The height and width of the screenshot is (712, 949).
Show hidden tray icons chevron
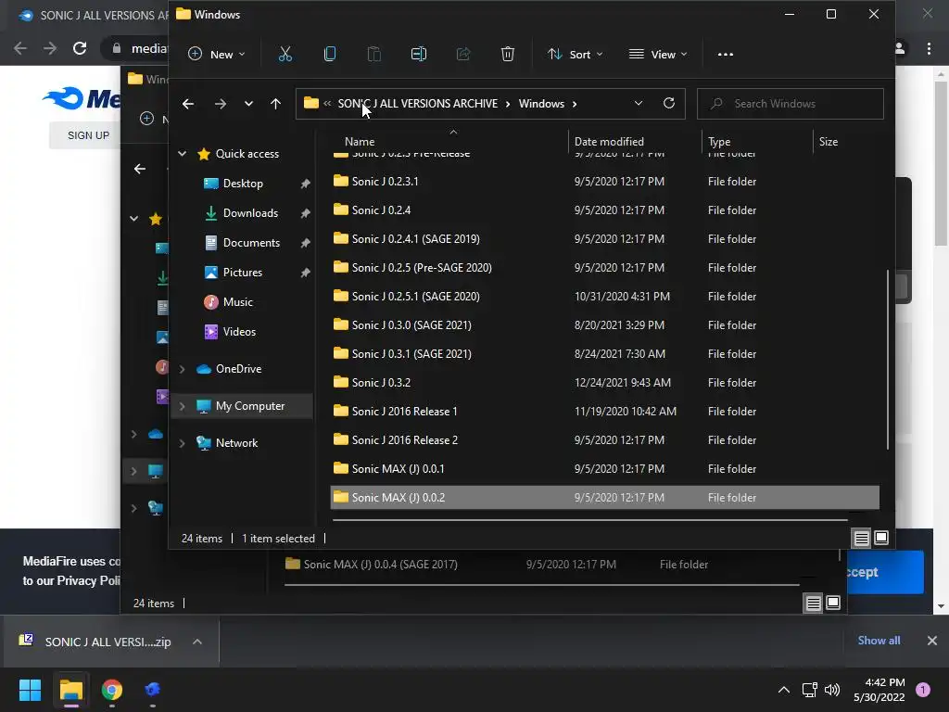pyautogui.click(x=784, y=690)
